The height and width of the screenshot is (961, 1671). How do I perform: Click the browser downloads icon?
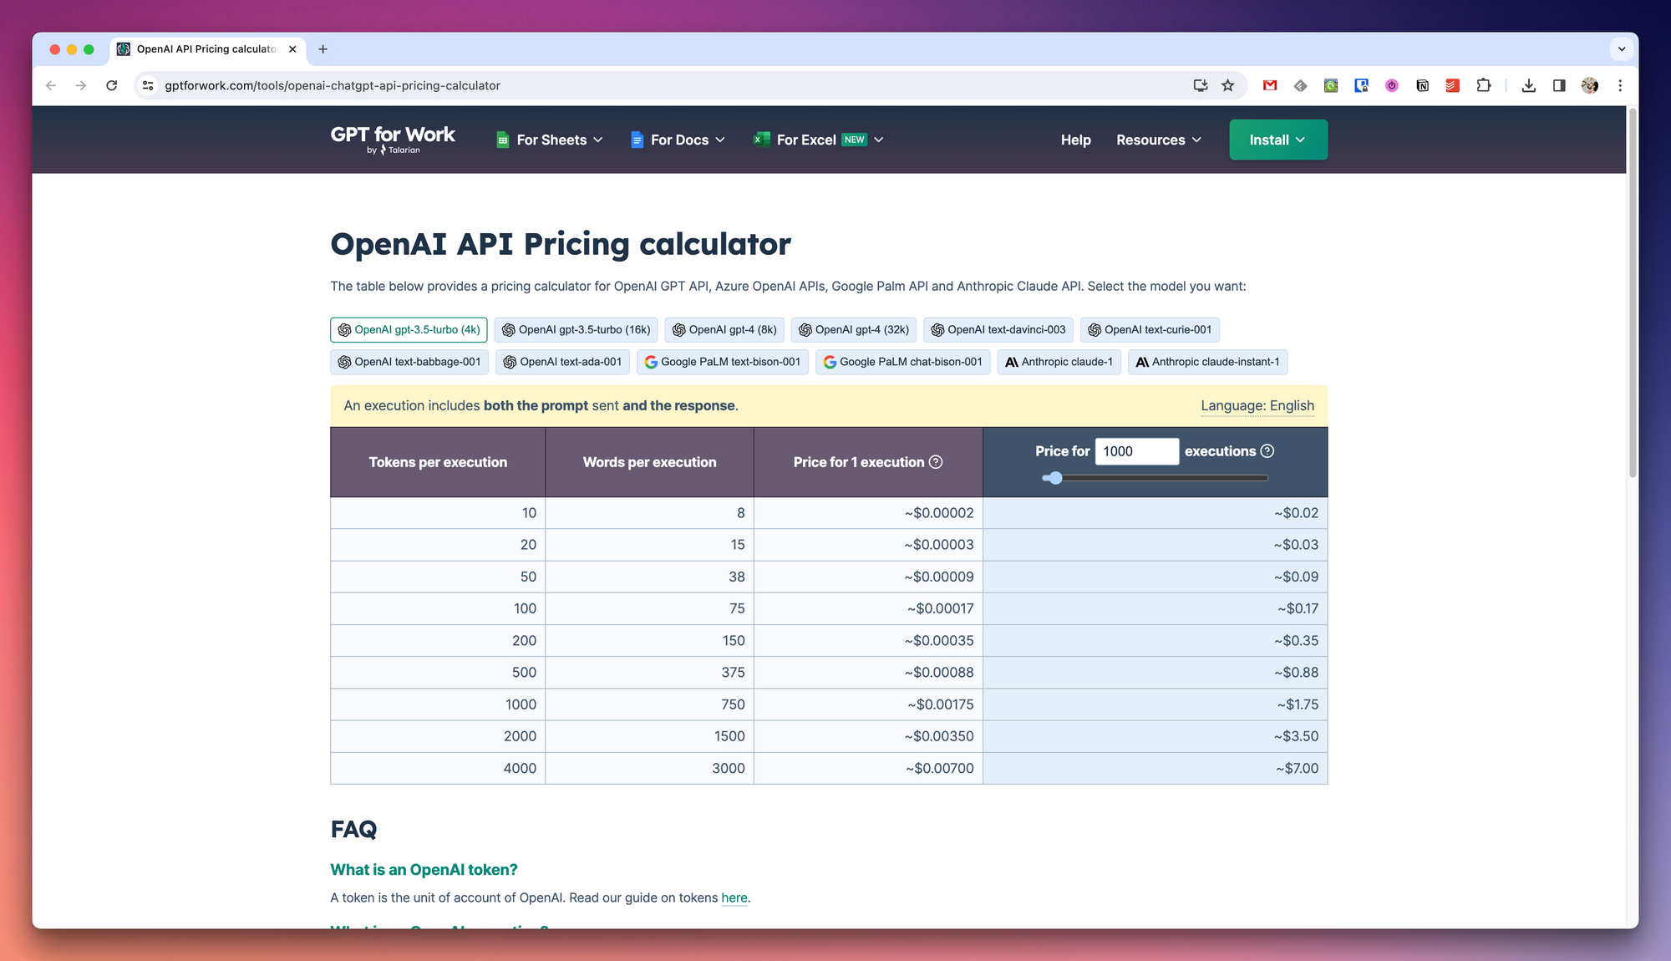pos(1528,85)
